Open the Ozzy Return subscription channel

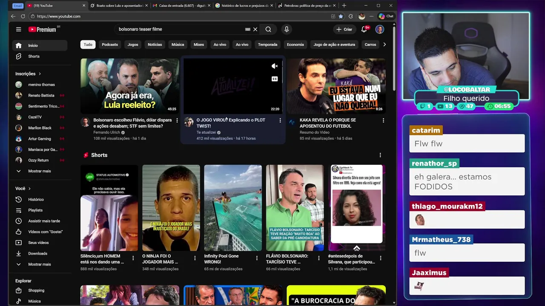[x=39, y=160]
